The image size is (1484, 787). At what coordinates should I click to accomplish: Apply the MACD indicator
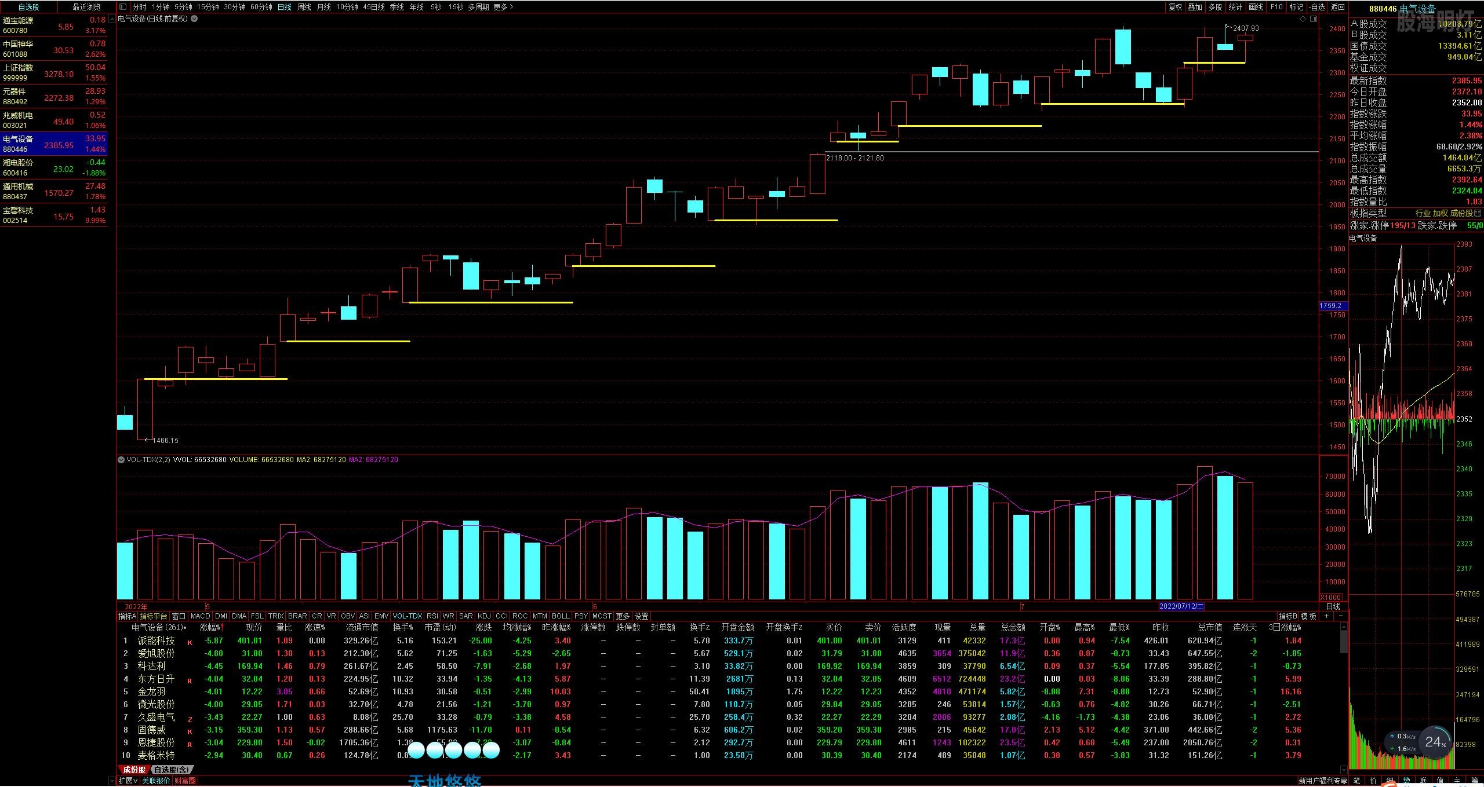(200, 616)
